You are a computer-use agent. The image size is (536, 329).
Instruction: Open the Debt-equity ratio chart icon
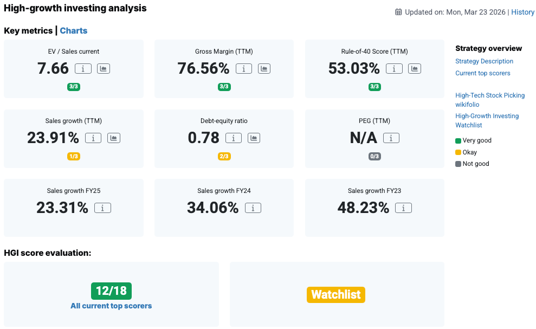click(x=254, y=138)
